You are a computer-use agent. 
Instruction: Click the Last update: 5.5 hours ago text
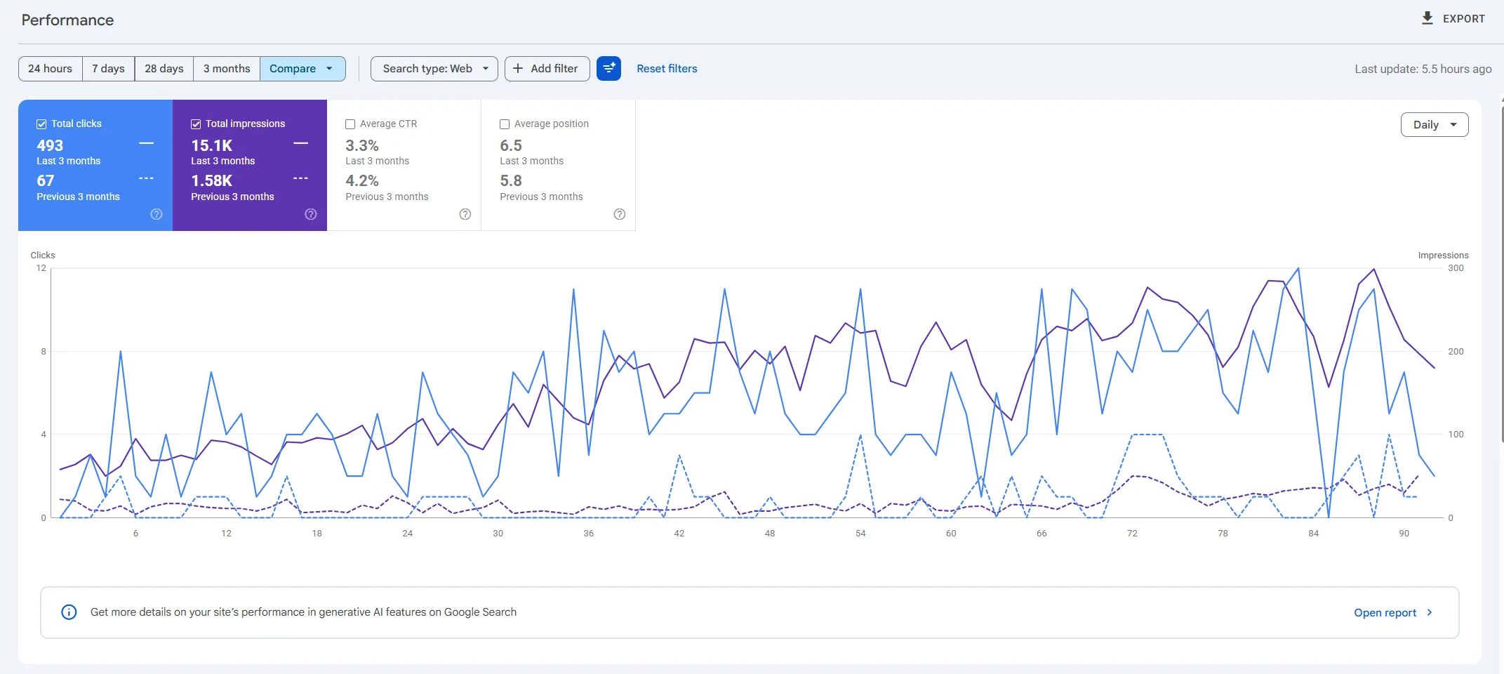click(x=1423, y=69)
